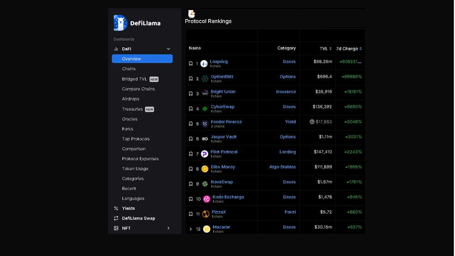This screenshot has height=256, width=455.
Task: Bookmark the CyberSwap protocol
Action: pyautogui.click(x=191, y=109)
